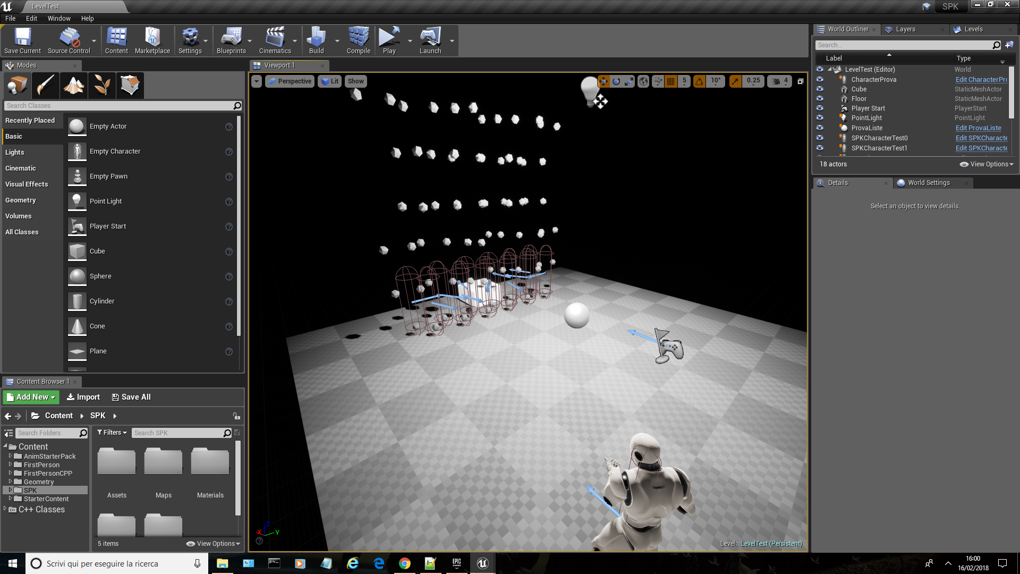Start Play in editor
The width and height of the screenshot is (1020, 574).
coord(389,40)
